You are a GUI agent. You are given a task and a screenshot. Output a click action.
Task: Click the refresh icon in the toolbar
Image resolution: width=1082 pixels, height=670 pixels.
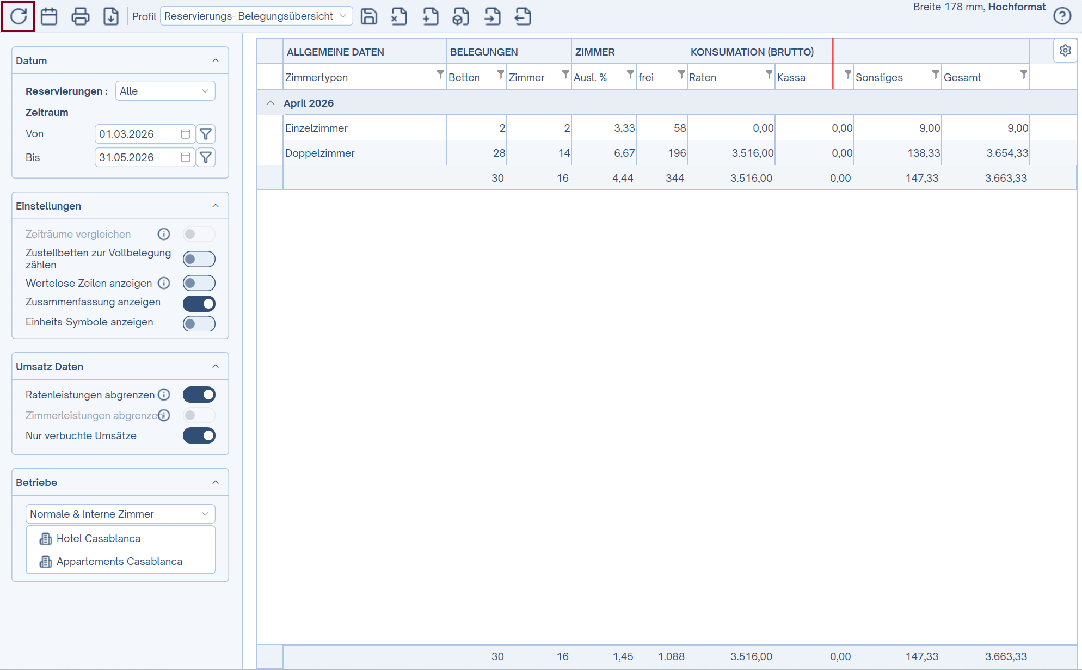pyautogui.click(x=19, y=16)
